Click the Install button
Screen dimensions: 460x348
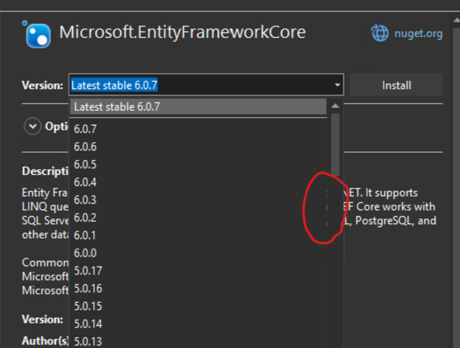click(396, 85)
